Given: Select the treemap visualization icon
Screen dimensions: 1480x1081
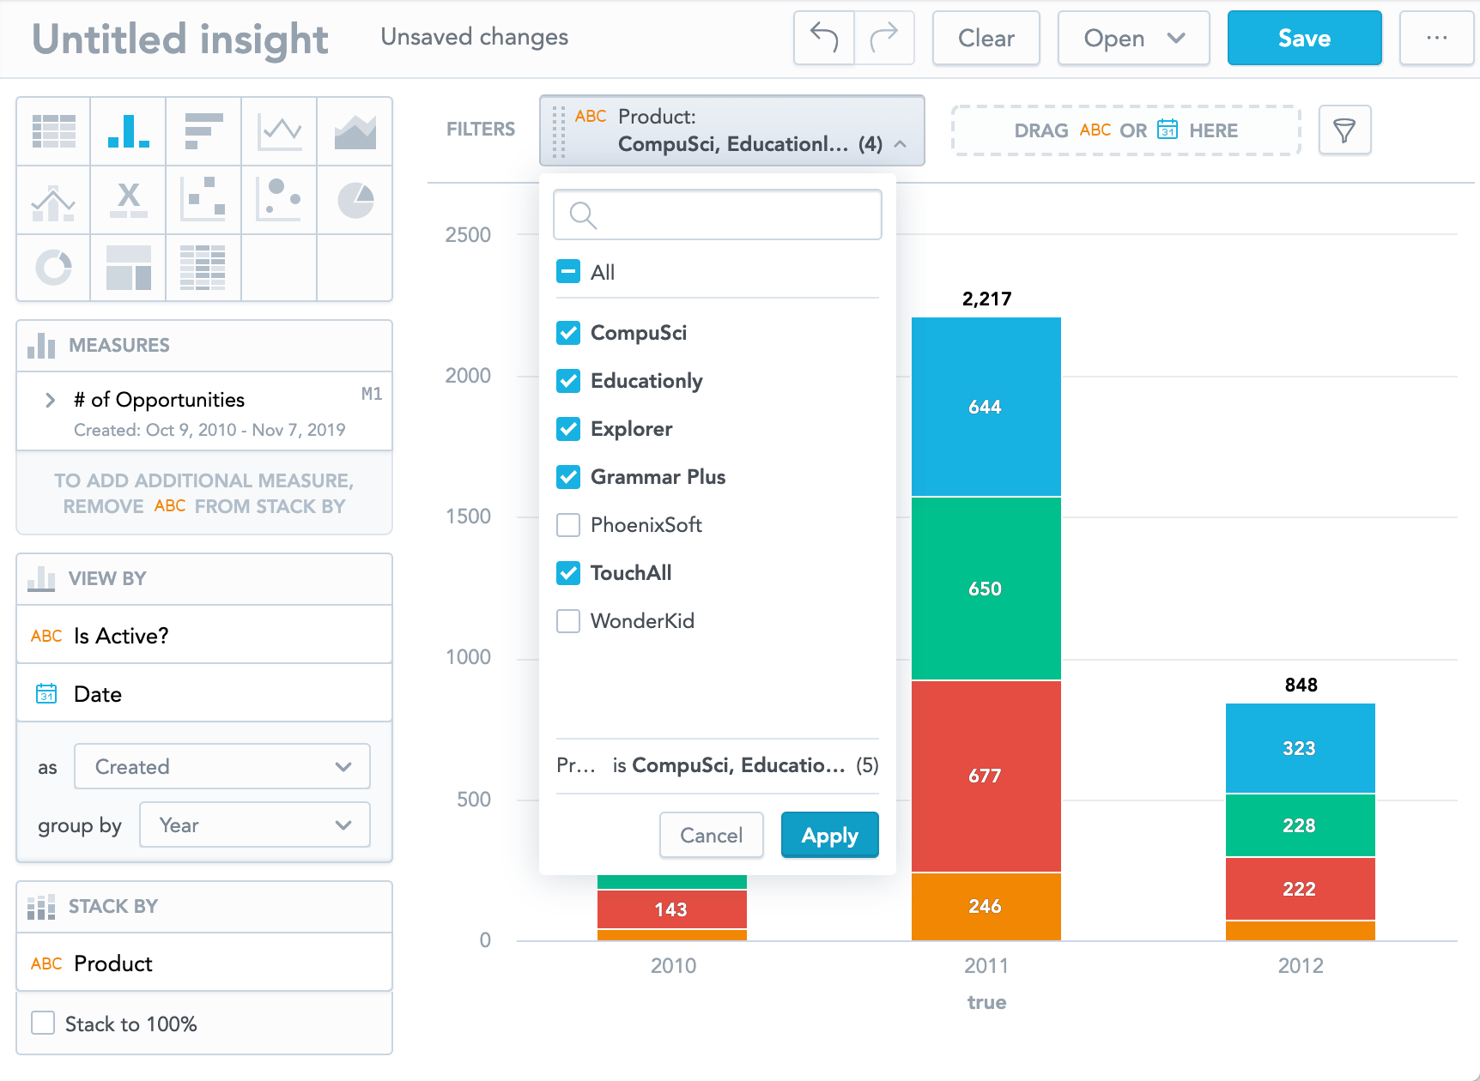Looking at the screenshot, I should 129,268.
